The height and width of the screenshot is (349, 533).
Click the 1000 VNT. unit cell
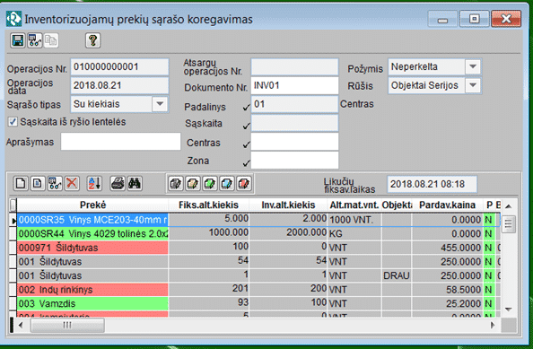pyautogui.click(x=354, y=220)
